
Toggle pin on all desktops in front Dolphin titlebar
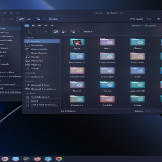point(33,26)
